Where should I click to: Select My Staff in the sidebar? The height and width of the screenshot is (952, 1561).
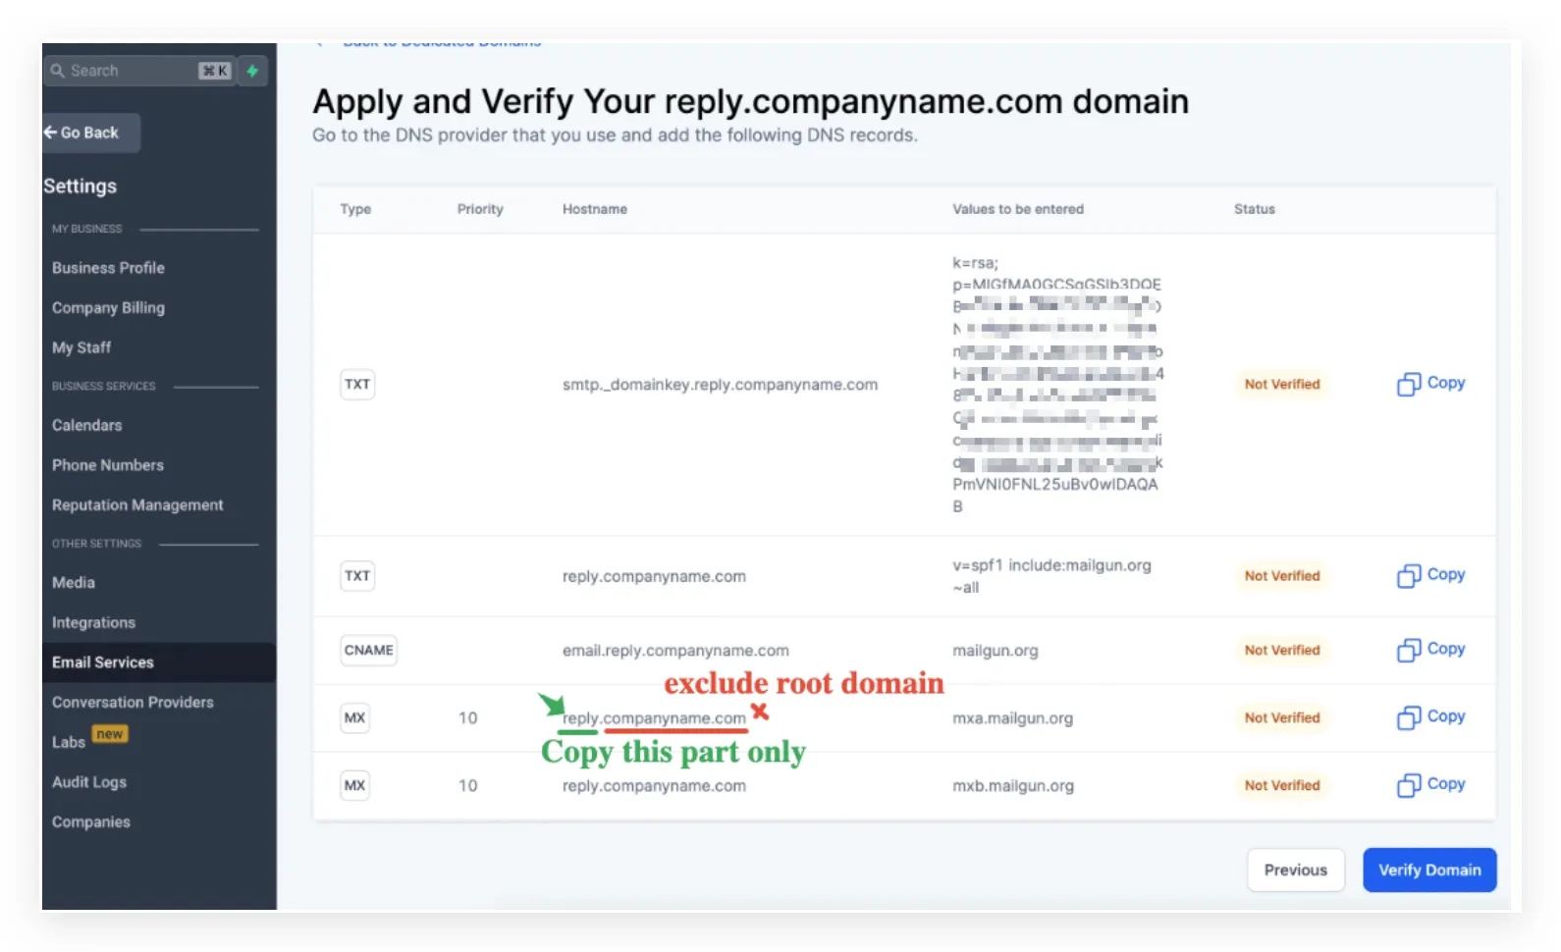click(x=81, y=347)
